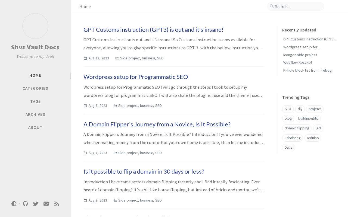Open the Twitter icon link
Screen dimensions: 348x217
pos(36,204)
